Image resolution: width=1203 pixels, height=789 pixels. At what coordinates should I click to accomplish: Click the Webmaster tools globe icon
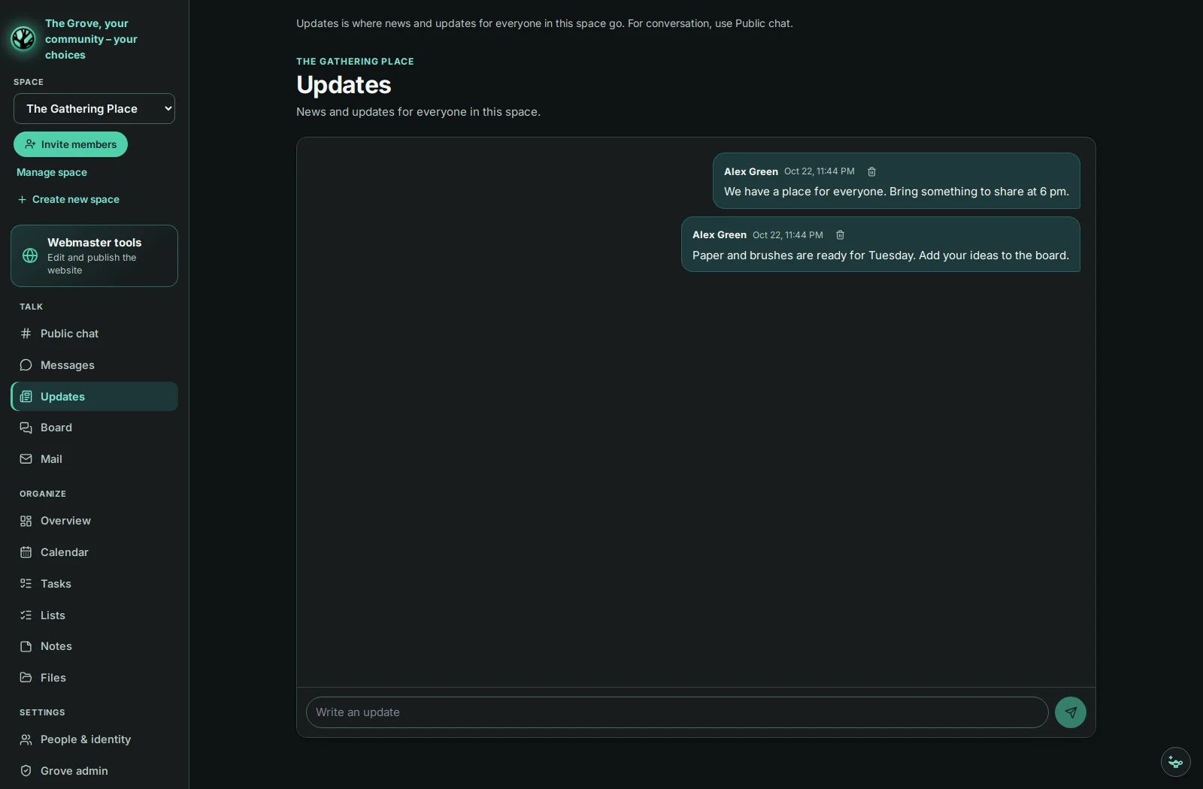click(30, 255)
